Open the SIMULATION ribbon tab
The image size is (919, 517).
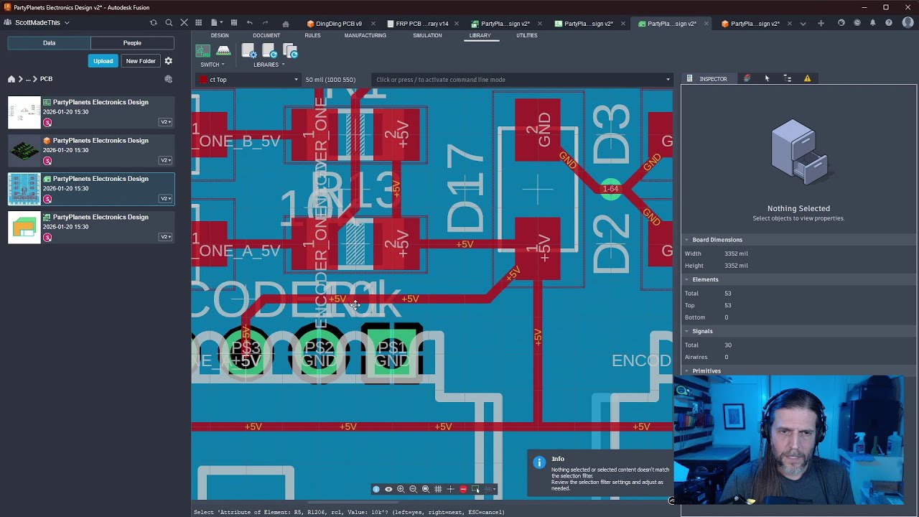[427, 35]
